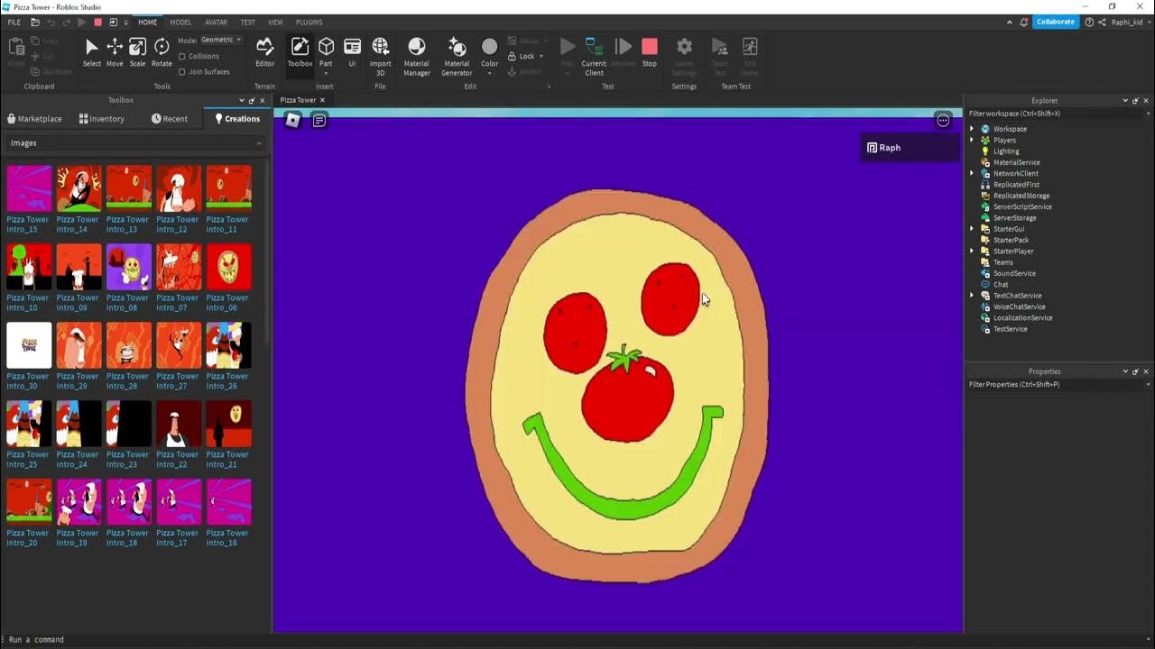Open the UI insert tool

pyautogui.click(x=352, y=53)
